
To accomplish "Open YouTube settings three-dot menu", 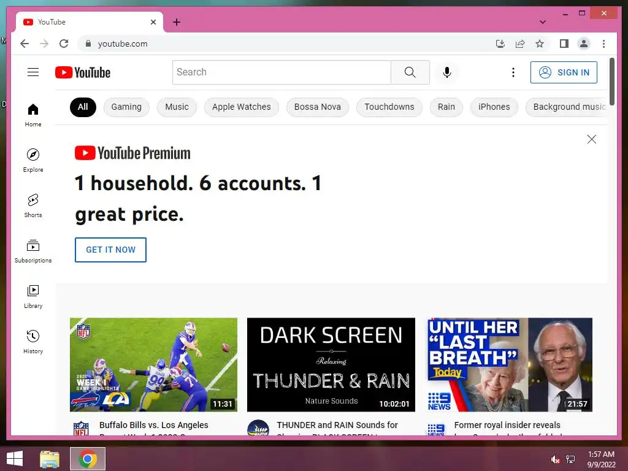I will (x=513, y=72).
